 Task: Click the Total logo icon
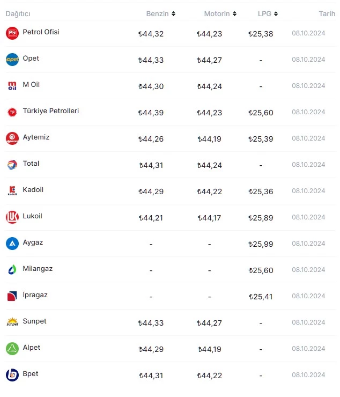tap(12, 165)
